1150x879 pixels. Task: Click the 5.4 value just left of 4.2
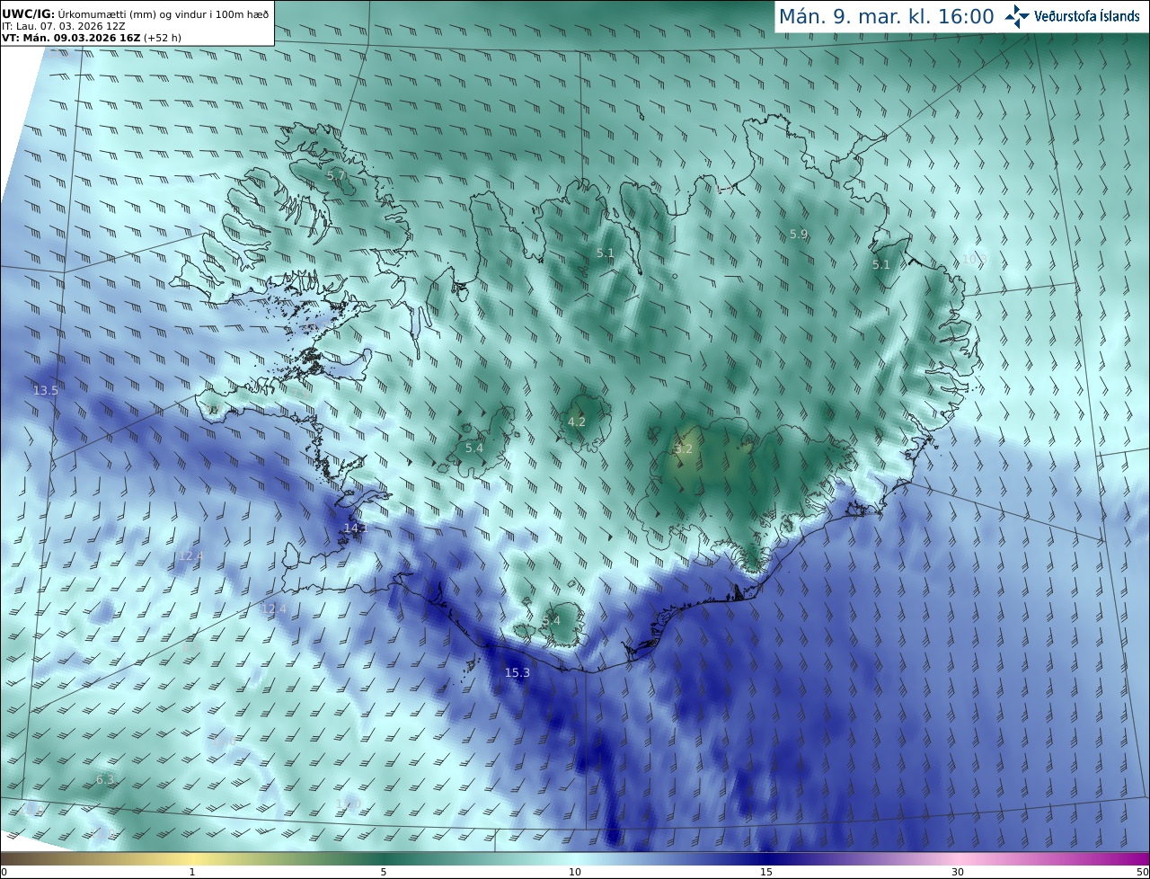(473, 448)
